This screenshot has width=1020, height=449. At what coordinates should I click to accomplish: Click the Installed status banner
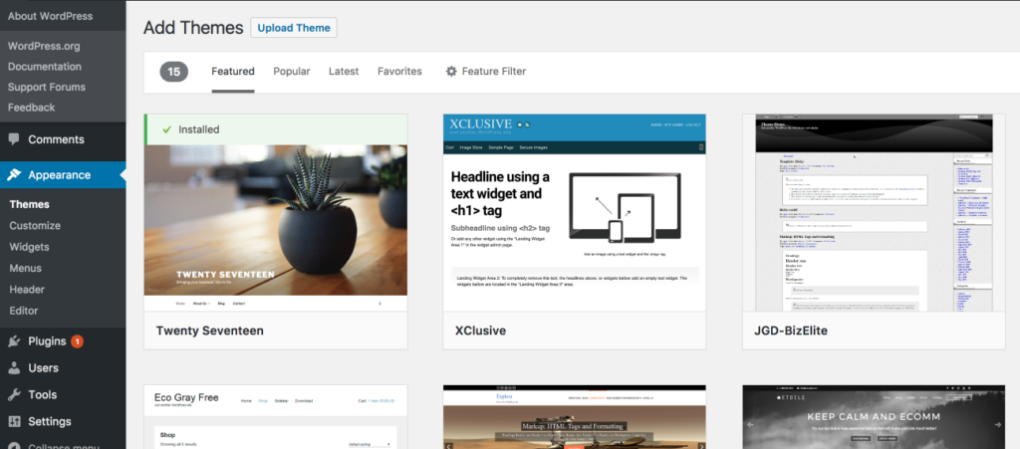click(x=276, y=129)
